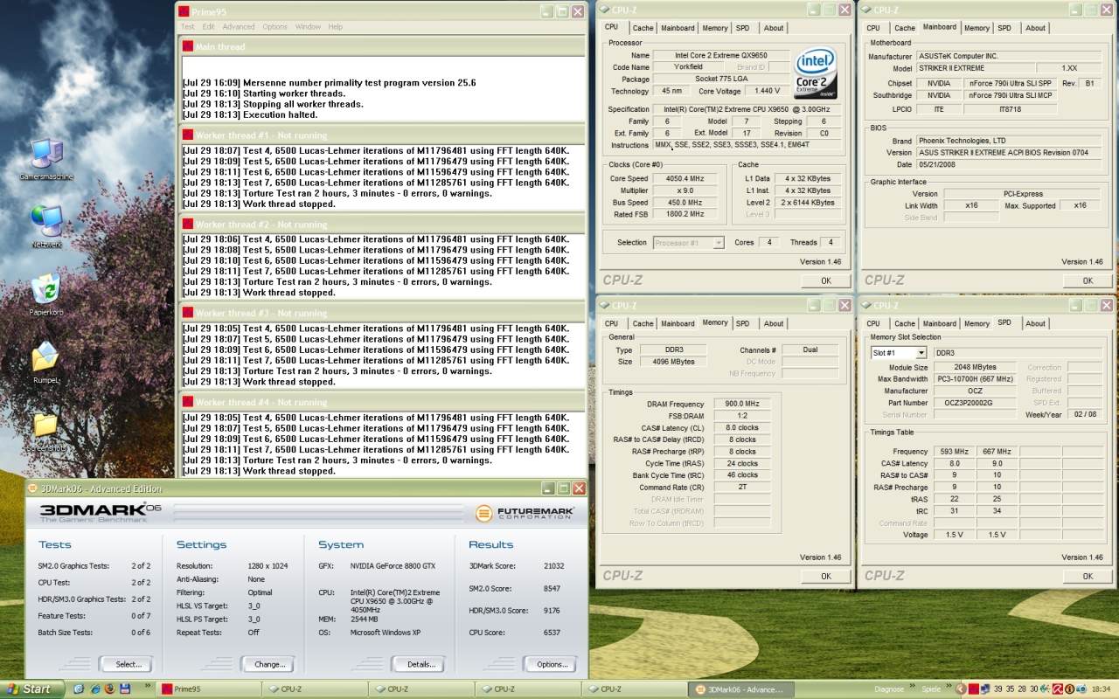Screen dimensions: 1119x699
Task: Show hidden system tray icons arrow
Action: pyautogui.click(x=963, y=689)
